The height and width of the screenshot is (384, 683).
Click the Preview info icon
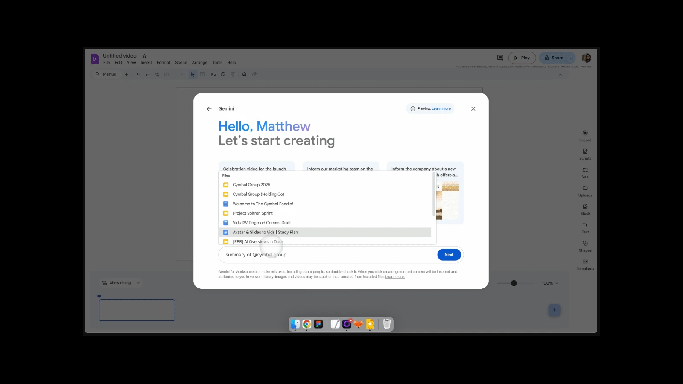point(413,109)
